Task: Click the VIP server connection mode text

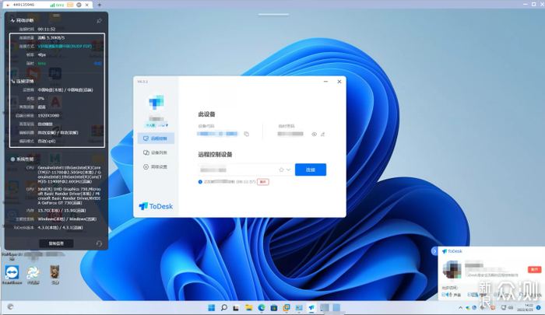Action: tap(65, 46)
